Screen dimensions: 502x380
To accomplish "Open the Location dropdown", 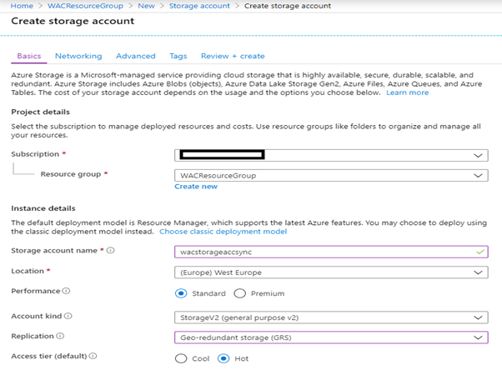I will 331,272.
